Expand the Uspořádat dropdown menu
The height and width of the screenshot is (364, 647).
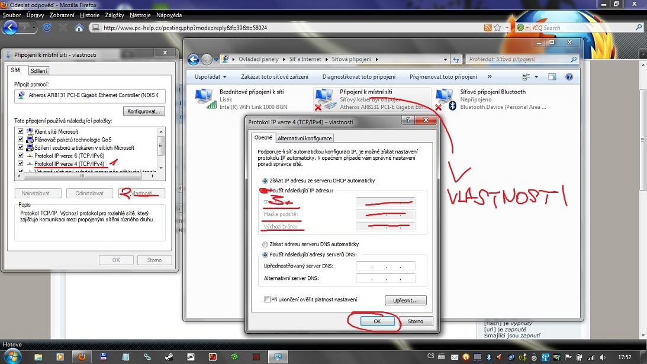(211, 77)
